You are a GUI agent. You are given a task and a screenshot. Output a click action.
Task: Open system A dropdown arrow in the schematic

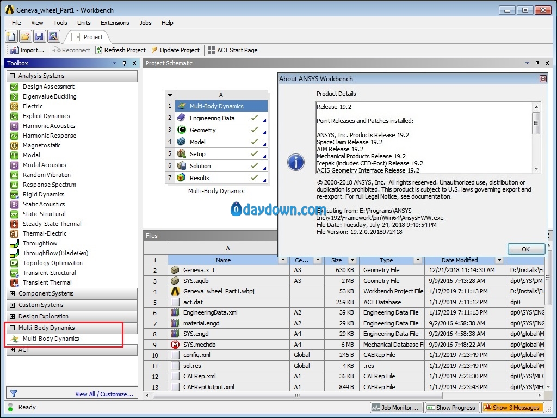[170, 95]
